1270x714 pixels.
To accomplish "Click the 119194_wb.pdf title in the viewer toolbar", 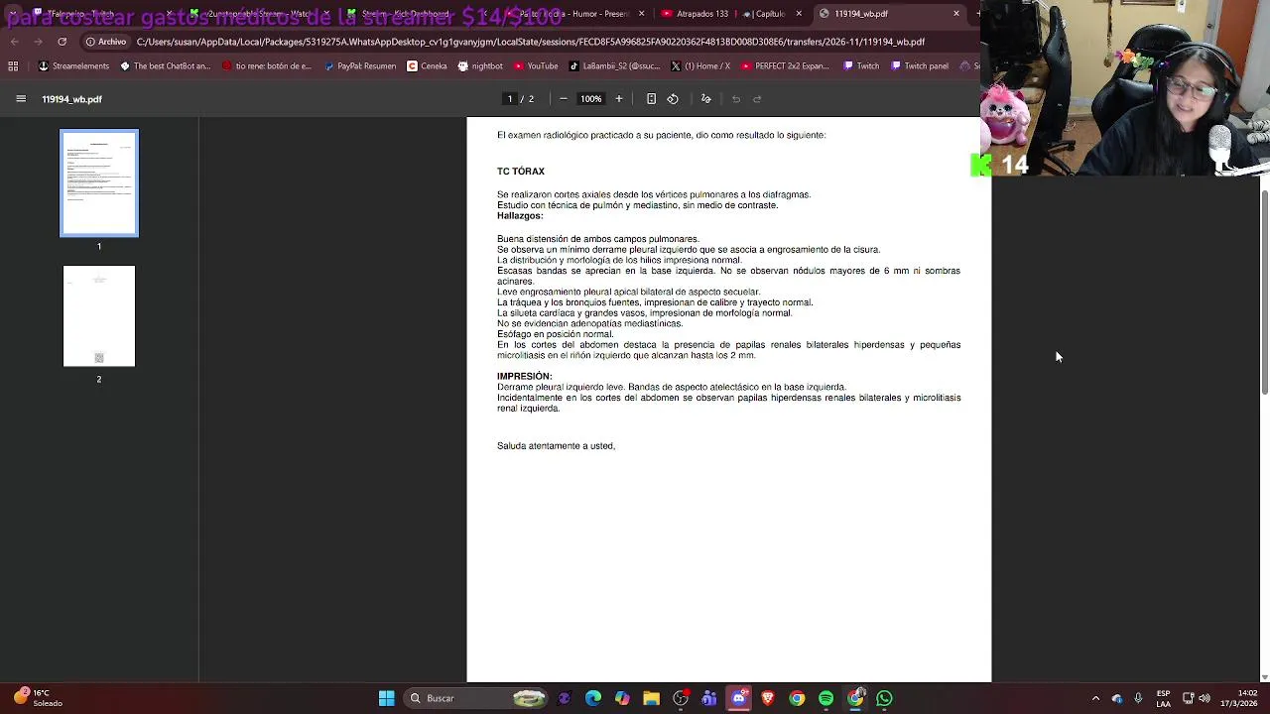I will pos(71,99).
